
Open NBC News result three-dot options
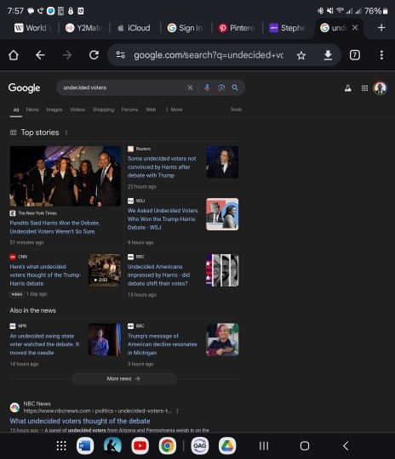pyautogui.click(x=177, y=411)
